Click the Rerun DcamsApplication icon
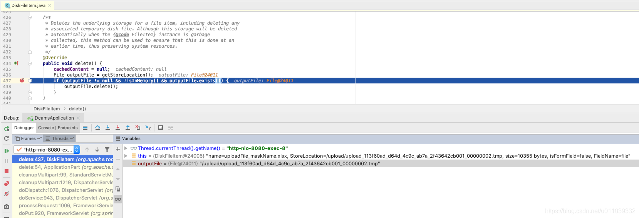Image resolution: width=639 pixels, height=218 pixels. 7,128
